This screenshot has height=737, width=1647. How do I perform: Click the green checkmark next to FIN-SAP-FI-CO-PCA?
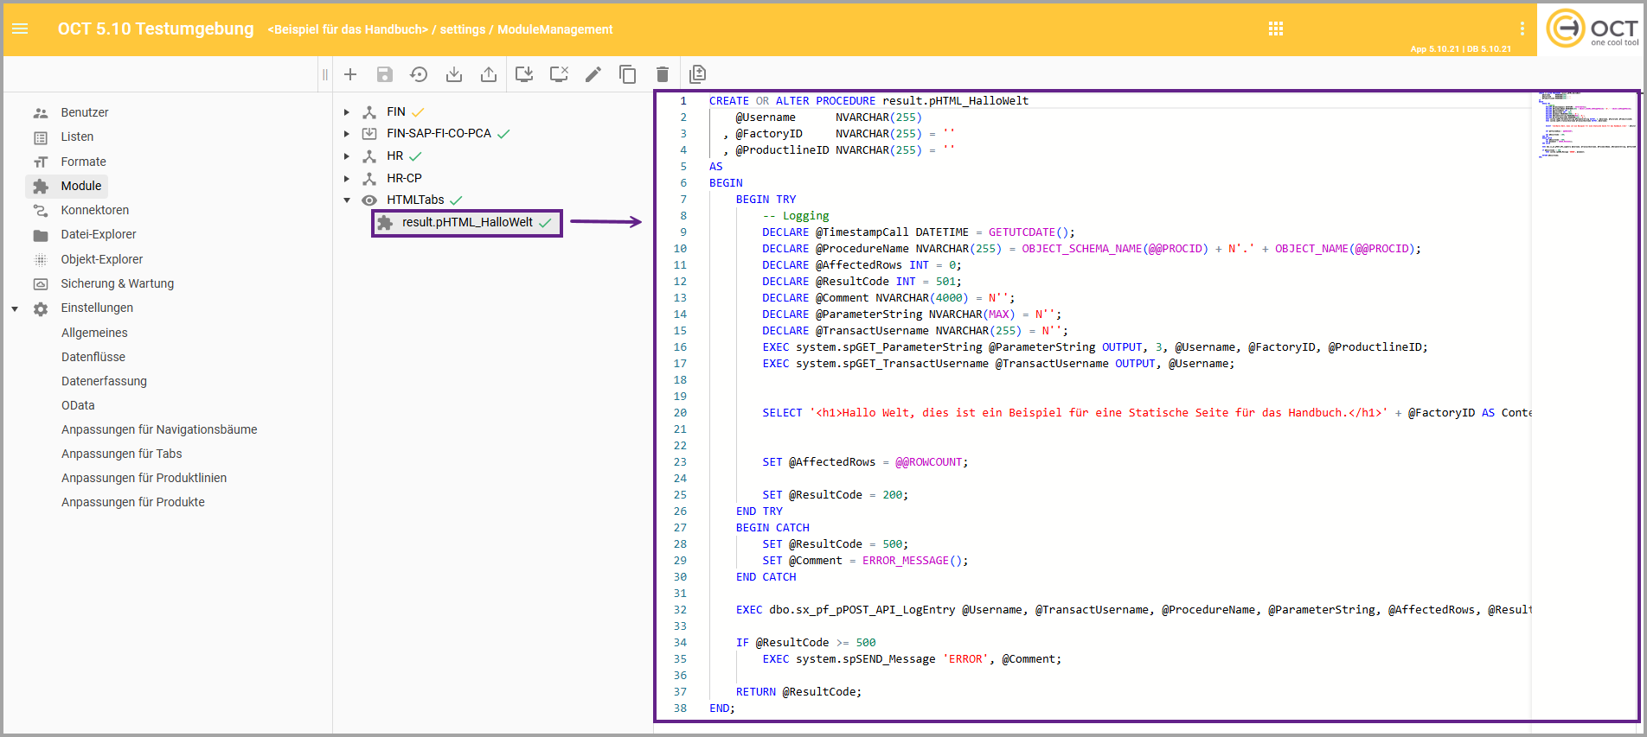[503, 134]
